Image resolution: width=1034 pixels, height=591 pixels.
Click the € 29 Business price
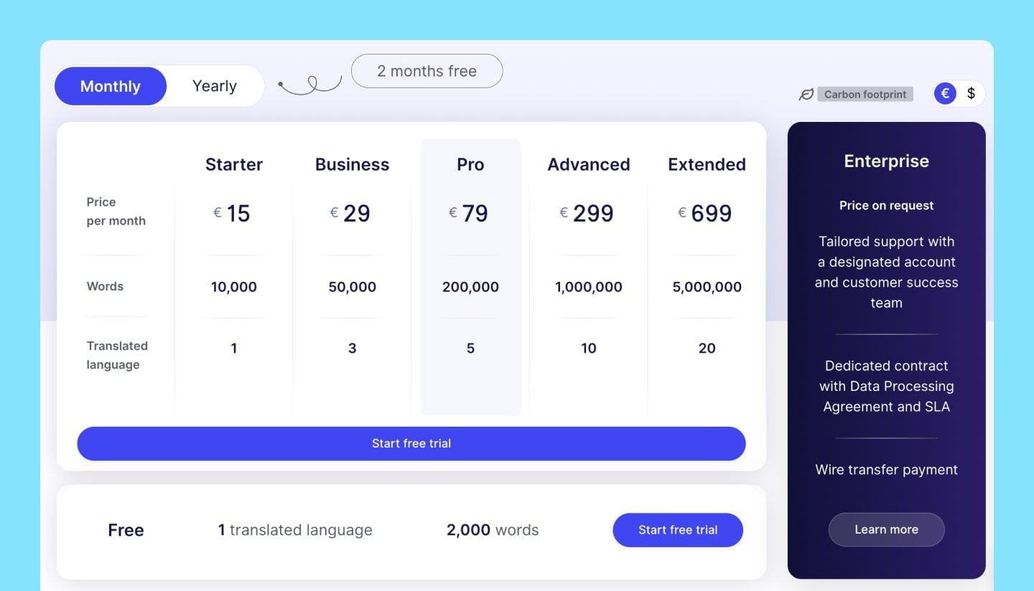coord(350,213)
